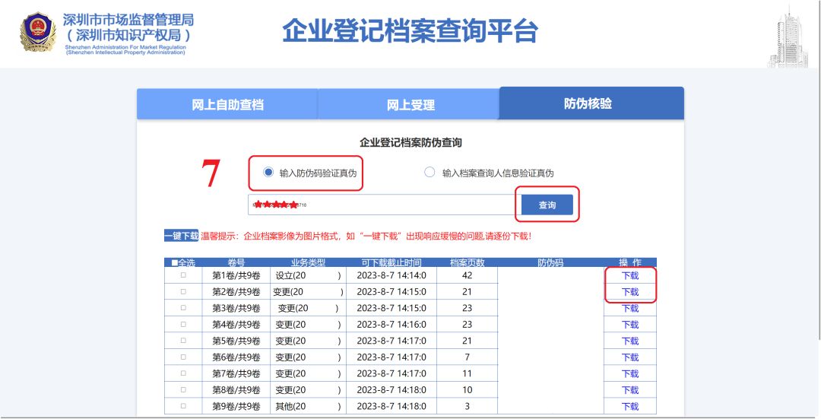The height and width of the screenshot is (419, 821).
Task: Click the 企业登记档案查询平台 page title
Action: (x=410, y=30)
